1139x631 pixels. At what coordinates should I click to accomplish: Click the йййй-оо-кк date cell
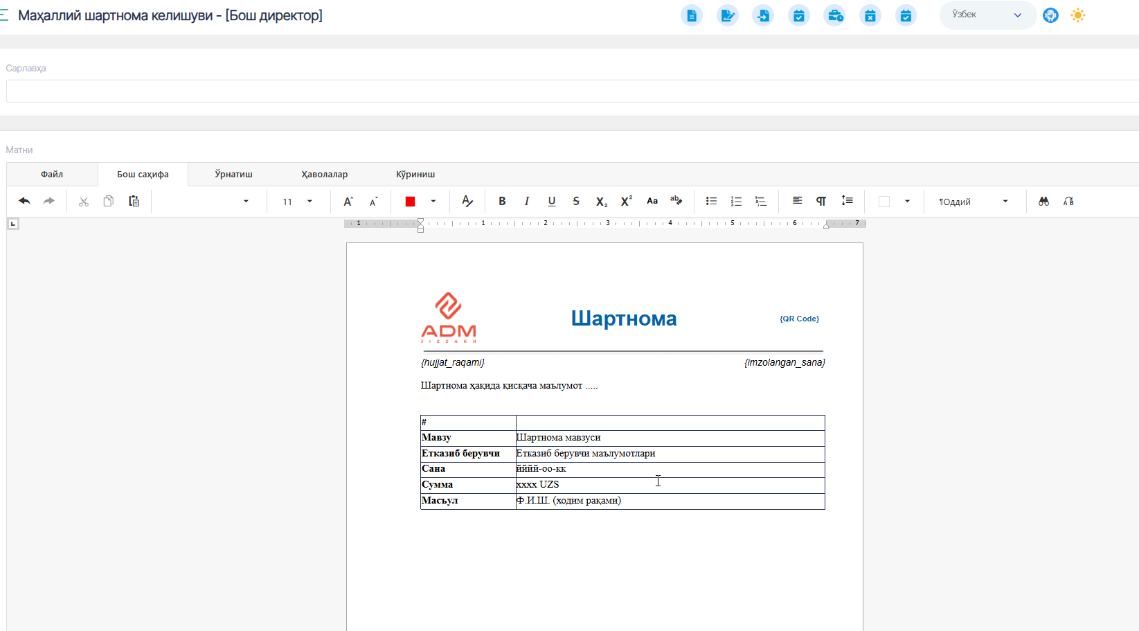click(x=670, y=469)
